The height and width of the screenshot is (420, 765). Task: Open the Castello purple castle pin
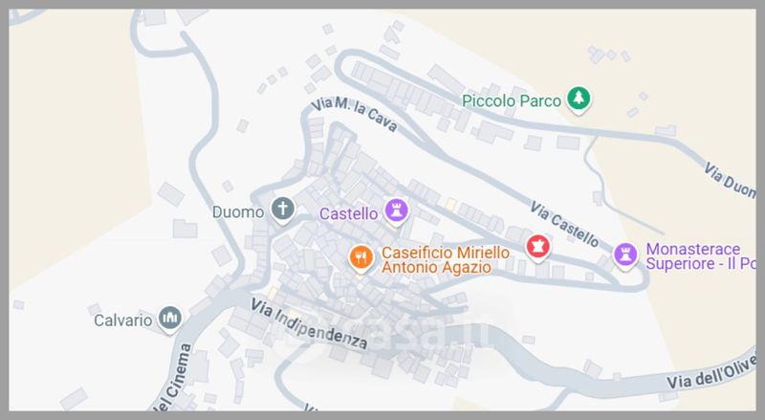[x=396, y=212]
